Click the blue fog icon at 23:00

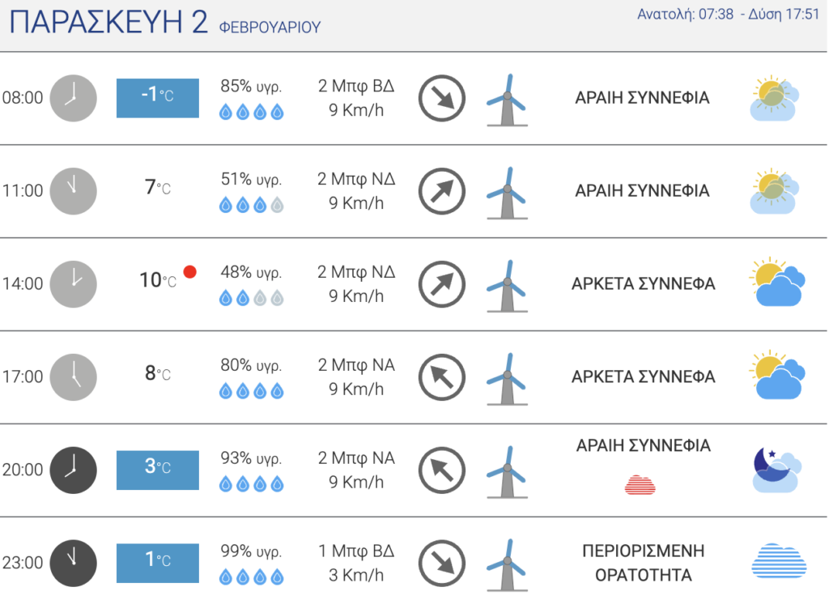779,560
